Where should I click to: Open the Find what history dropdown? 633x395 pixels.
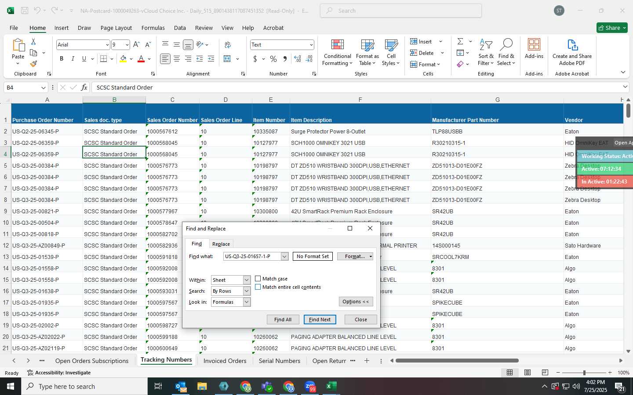[284, 256]
